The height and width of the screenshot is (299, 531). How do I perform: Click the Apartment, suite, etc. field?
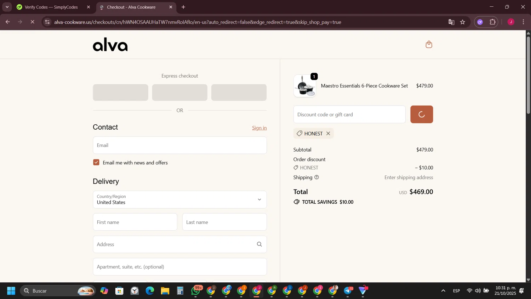pos(180,267)
